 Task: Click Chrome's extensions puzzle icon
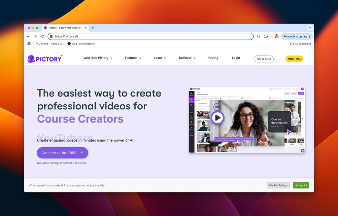coord(266,36)
